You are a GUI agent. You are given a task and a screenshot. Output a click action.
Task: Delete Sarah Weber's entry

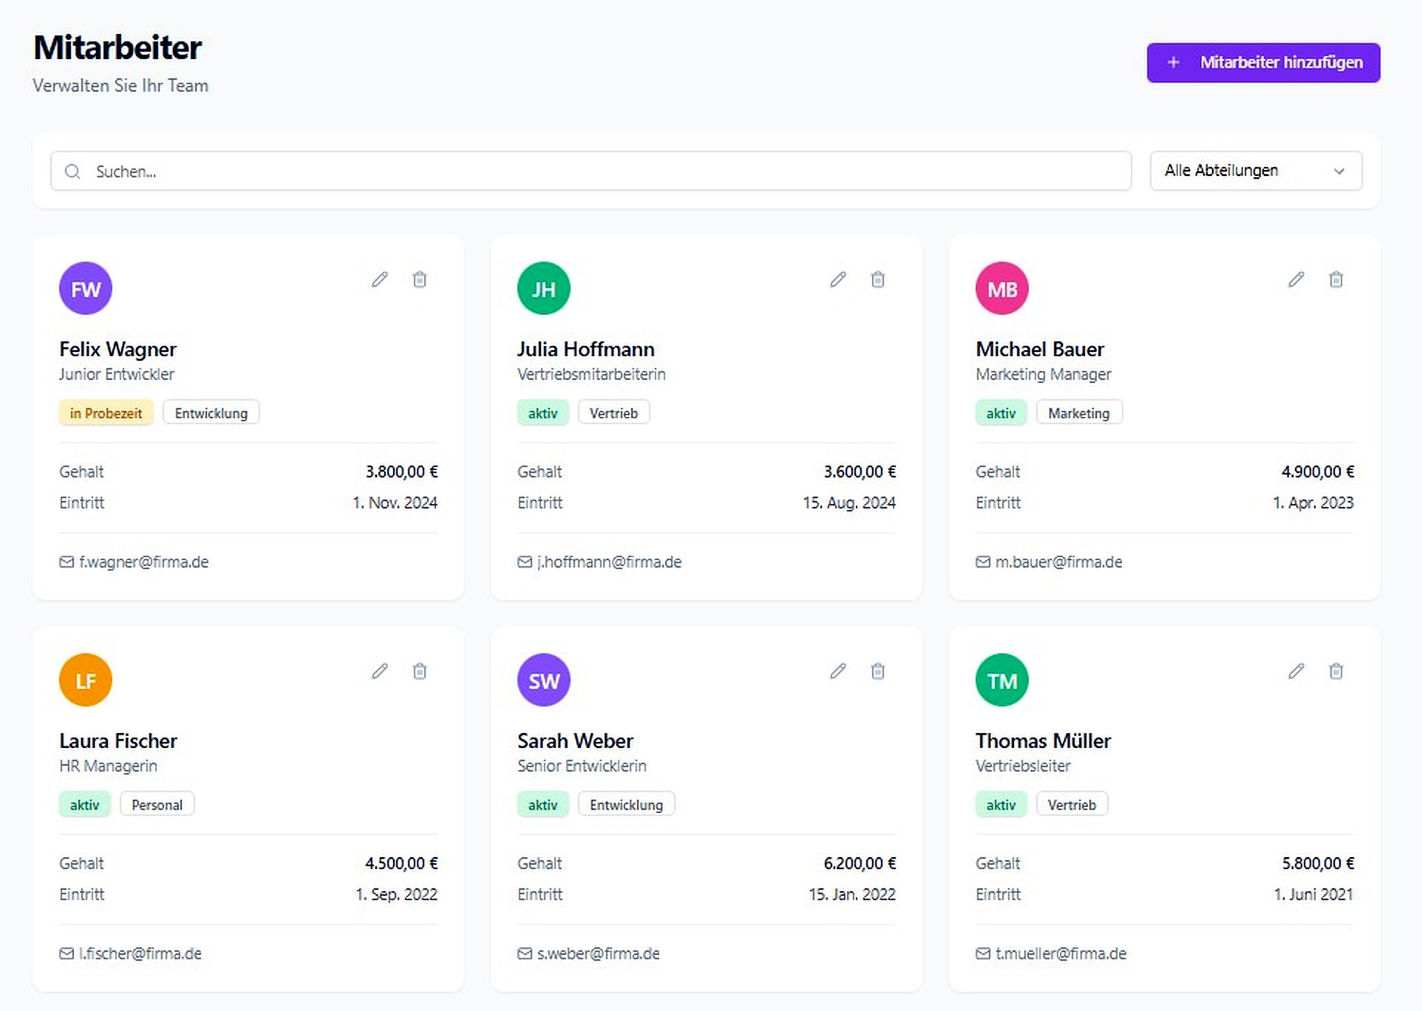click(x=877, y=671)
